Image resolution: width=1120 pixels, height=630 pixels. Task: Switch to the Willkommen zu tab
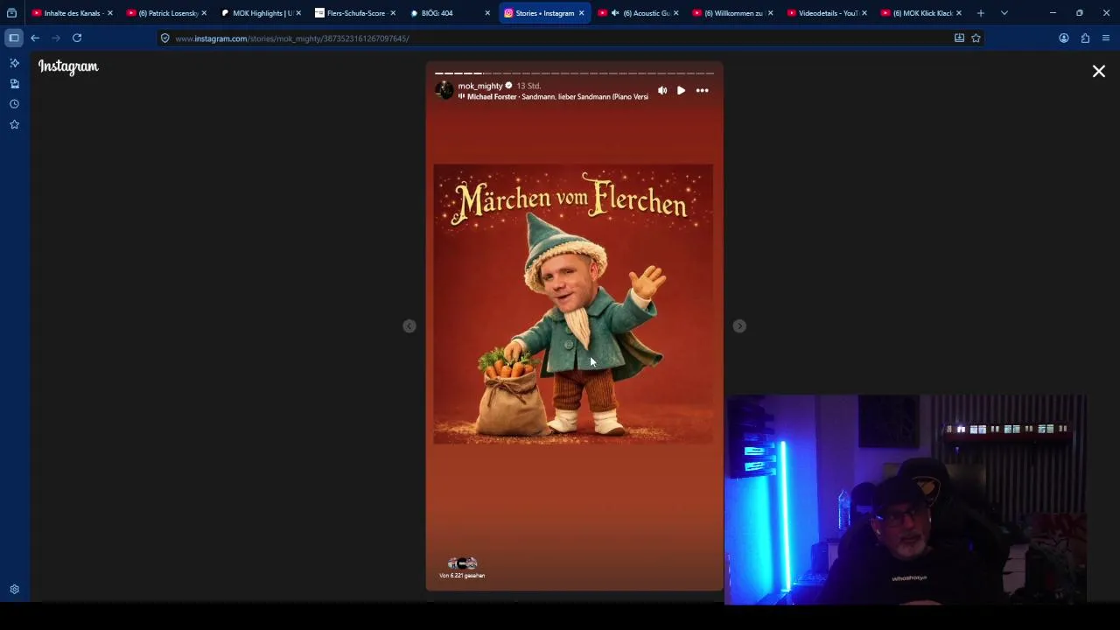coord(731,13)
